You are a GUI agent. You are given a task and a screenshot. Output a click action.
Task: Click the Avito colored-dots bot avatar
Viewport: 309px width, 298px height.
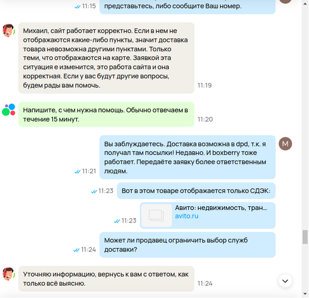click(x=9, y=110)
